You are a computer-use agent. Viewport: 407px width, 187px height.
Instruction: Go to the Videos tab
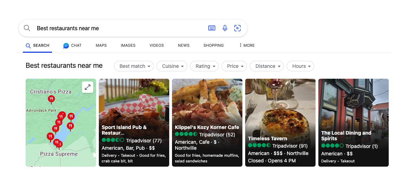point(157,45)
